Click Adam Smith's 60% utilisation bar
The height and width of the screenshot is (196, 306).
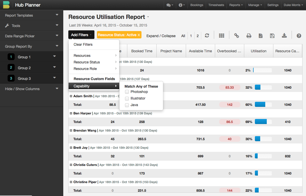click(263, 105)
